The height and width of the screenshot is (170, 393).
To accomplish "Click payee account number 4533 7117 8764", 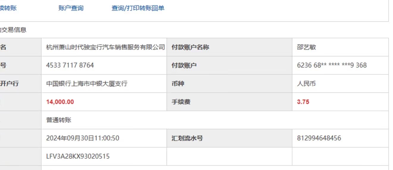I will [70, 65].
